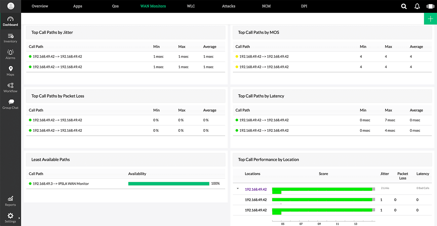
Task: Open second call path in Latency table
Action: click(264, 130)
